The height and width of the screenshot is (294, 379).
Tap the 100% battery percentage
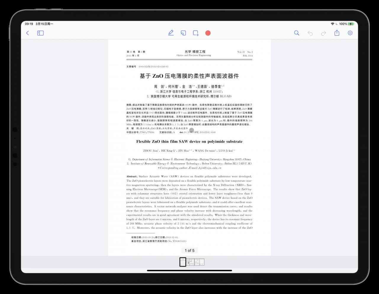click(343, 24)
